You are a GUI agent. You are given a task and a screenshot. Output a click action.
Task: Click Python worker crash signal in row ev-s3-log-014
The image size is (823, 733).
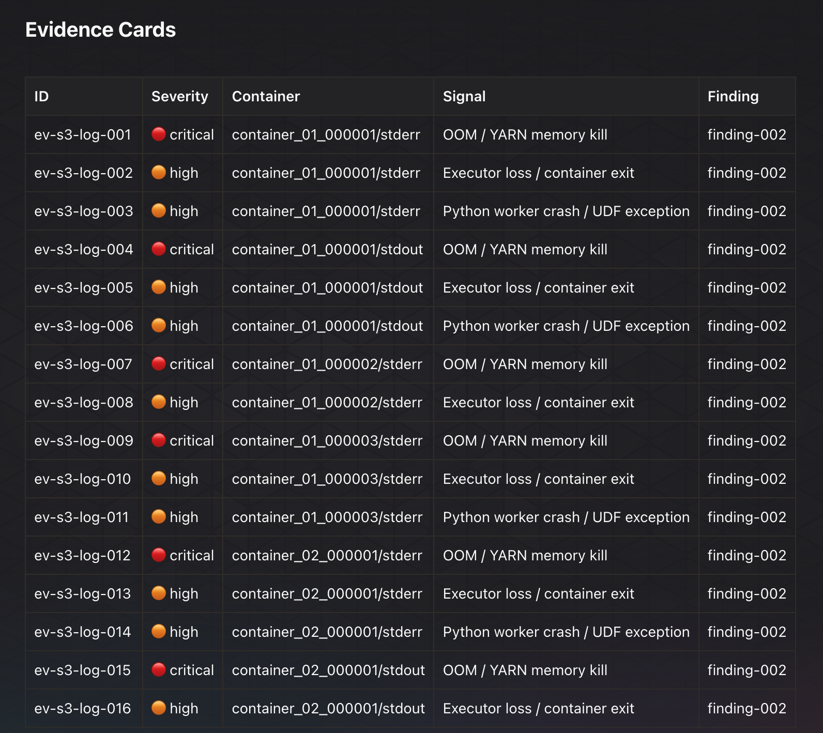tap(566, 632)
